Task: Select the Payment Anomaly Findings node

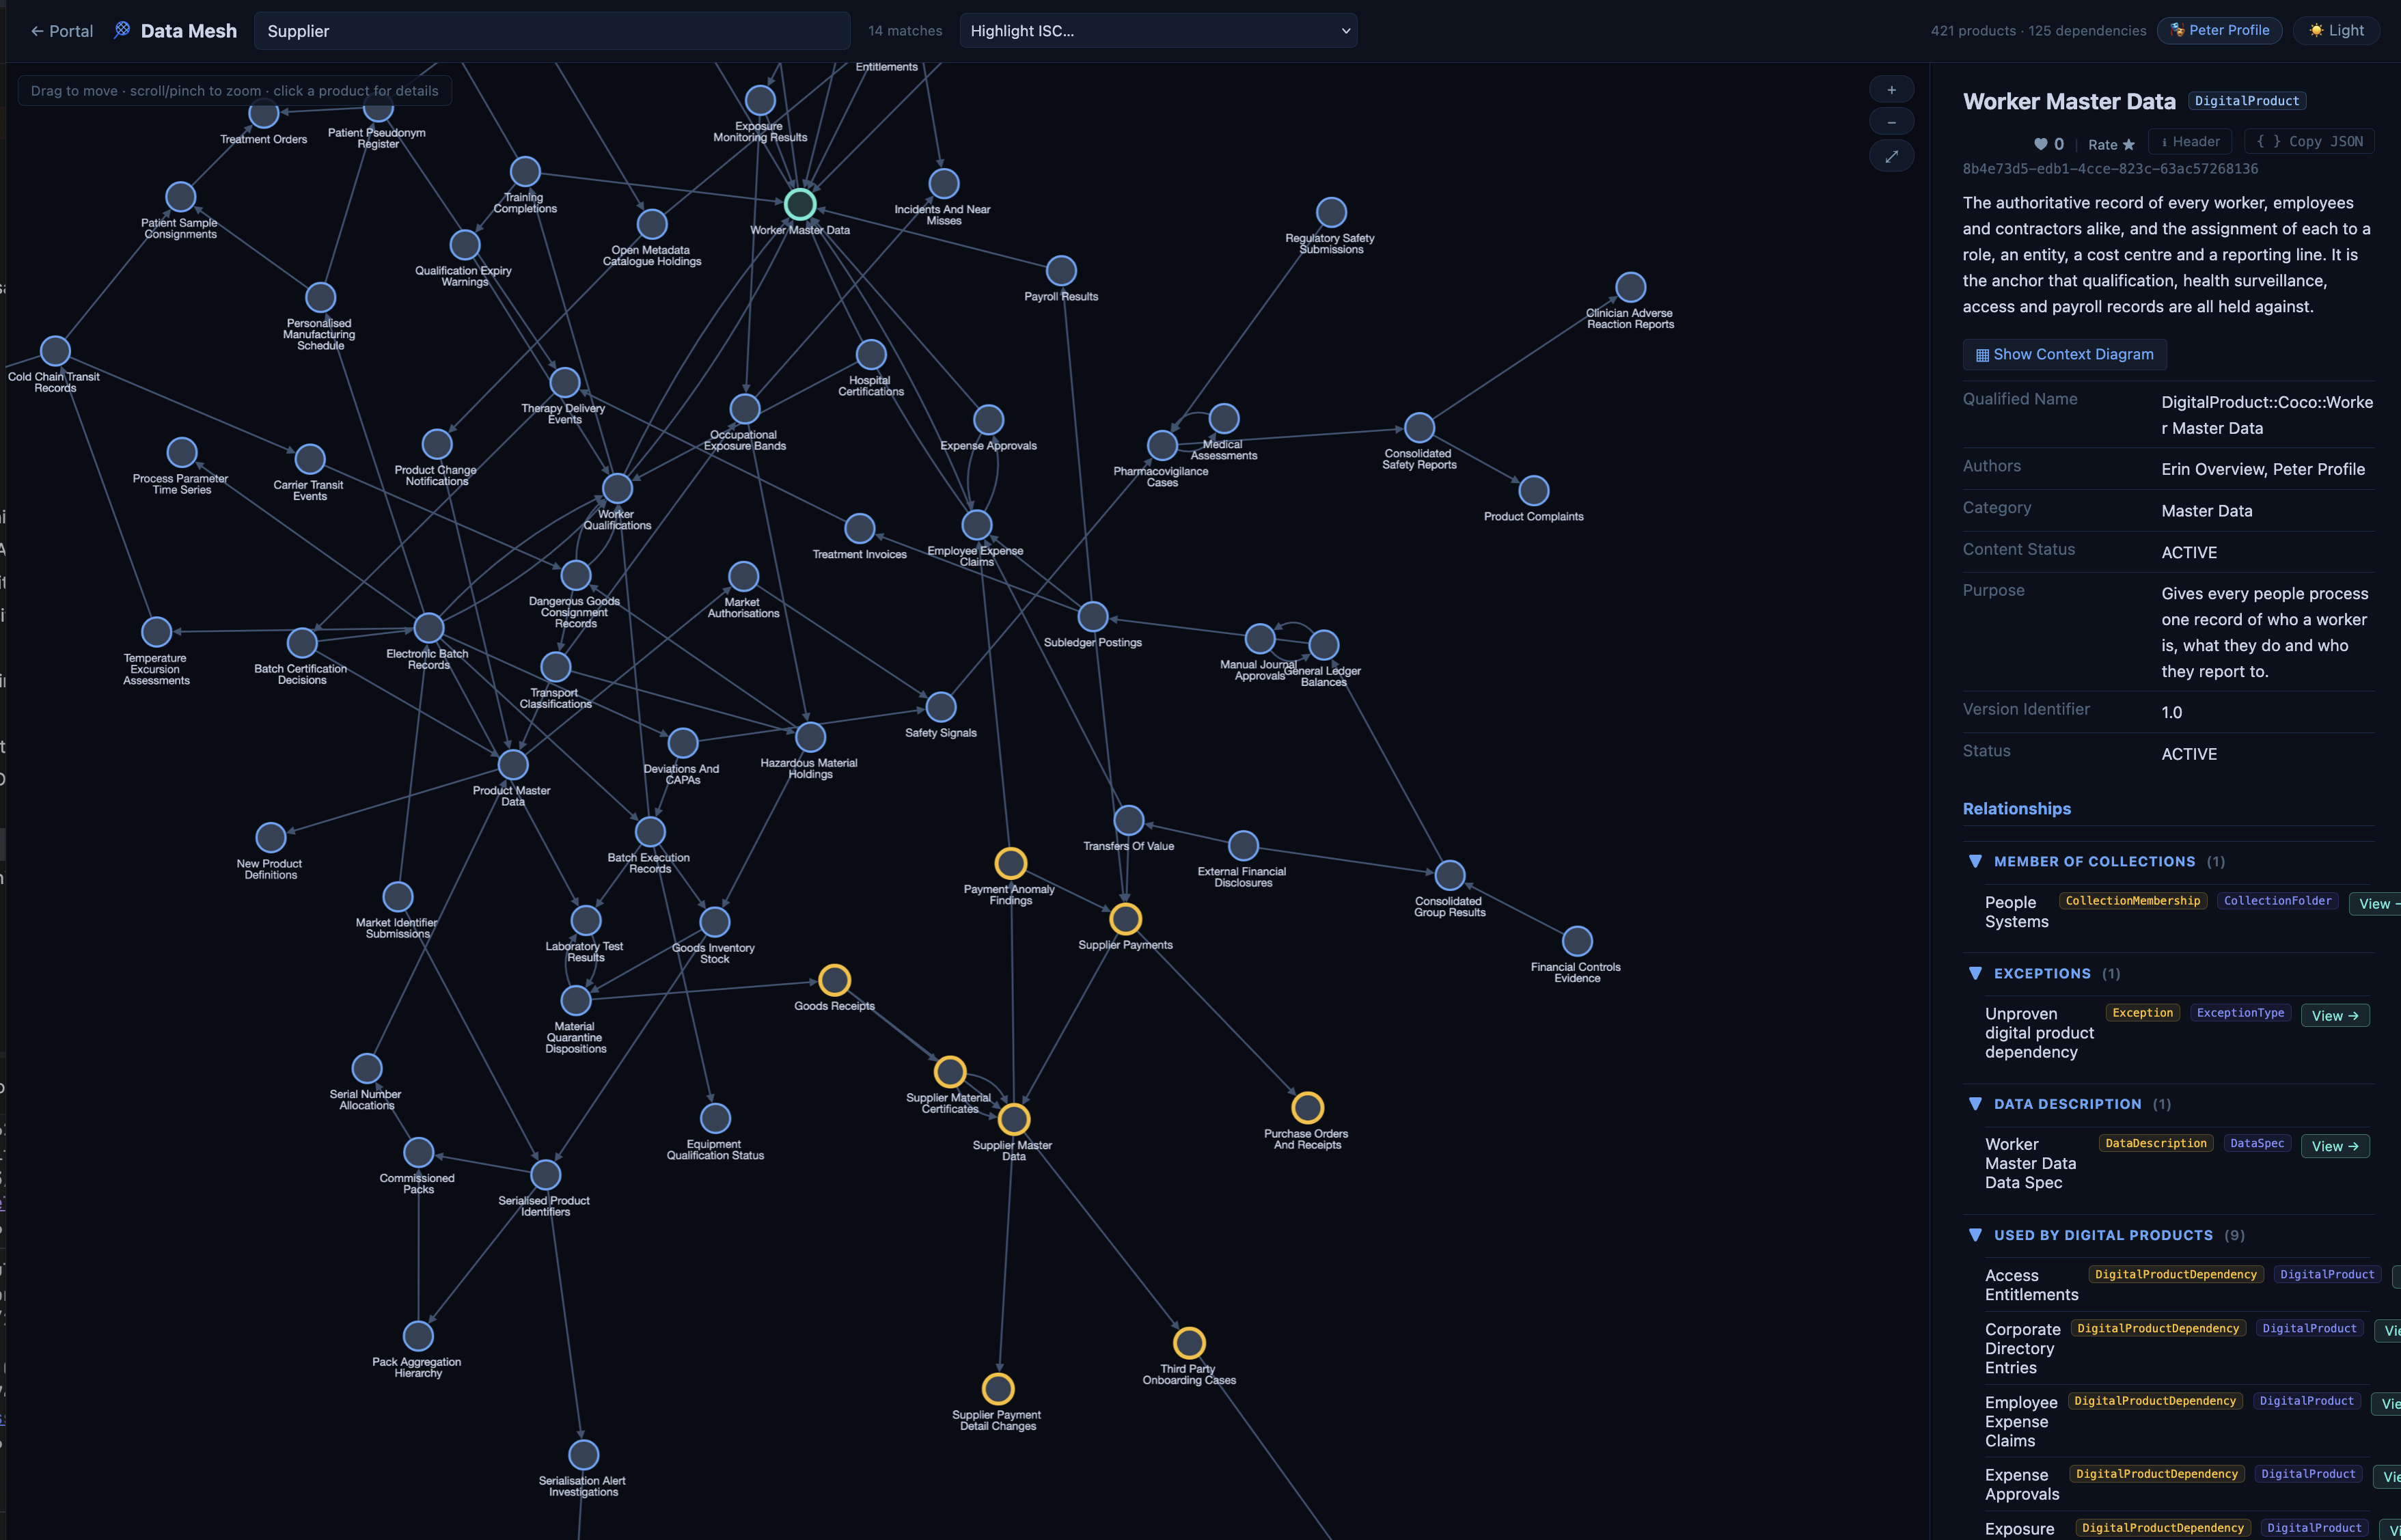Action: (1011, 863)
